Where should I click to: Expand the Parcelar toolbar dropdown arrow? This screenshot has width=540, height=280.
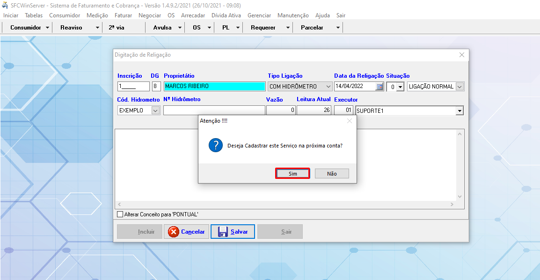coord(338,28)
